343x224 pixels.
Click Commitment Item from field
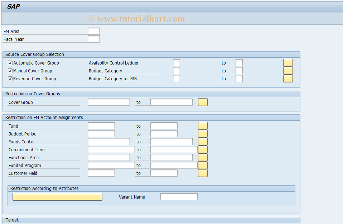111,149
